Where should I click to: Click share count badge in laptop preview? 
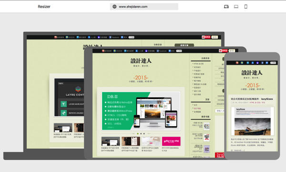click(132, 37)
